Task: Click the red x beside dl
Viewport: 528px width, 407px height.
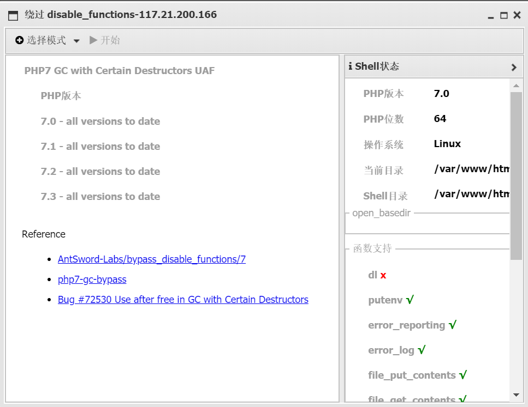Action: click(383, 276)
